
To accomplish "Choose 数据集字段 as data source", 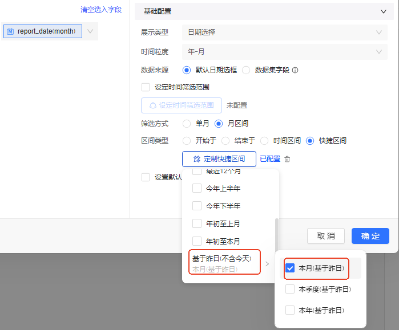I will 246,70.
